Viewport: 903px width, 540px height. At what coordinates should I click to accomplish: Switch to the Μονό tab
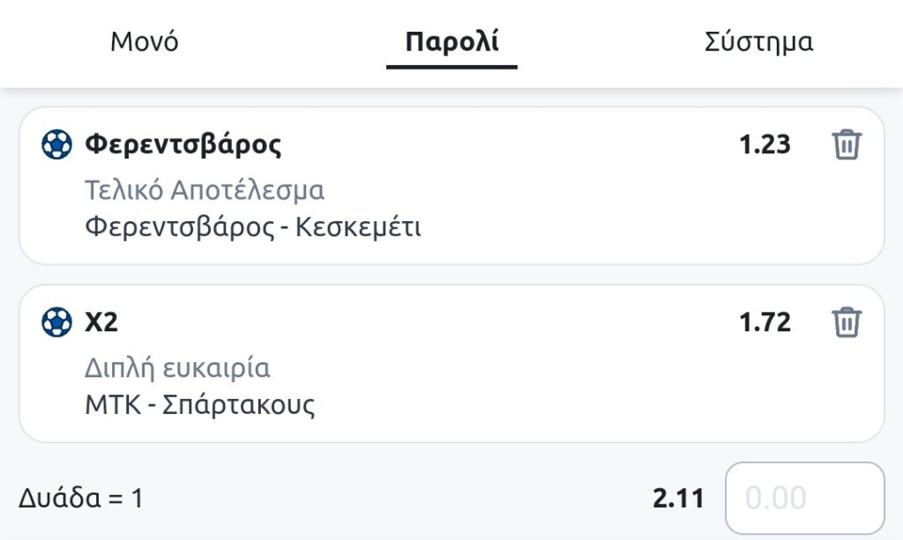(145, 42)
